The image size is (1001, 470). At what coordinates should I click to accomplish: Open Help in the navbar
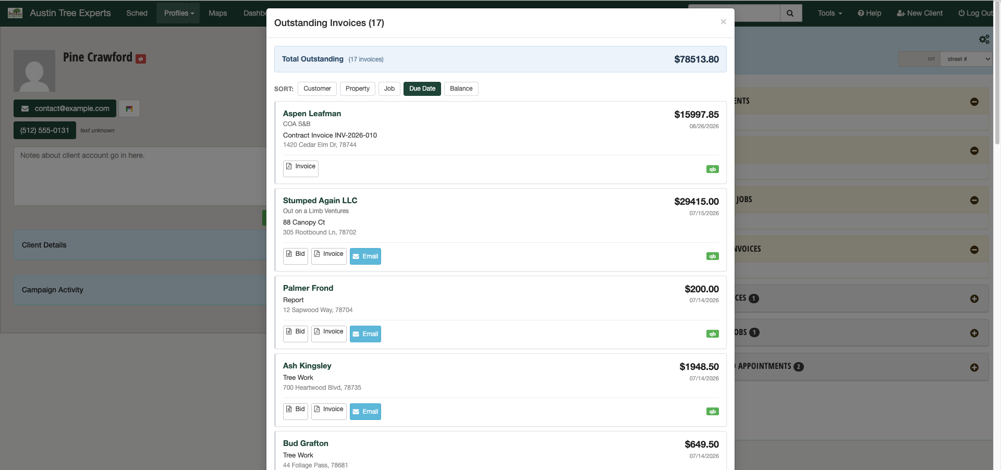869,13
